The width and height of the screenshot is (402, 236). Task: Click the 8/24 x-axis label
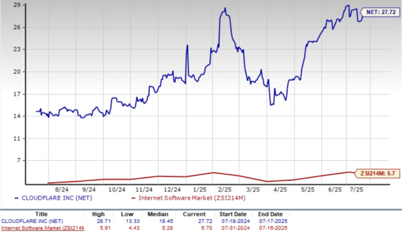click(62, 189)
